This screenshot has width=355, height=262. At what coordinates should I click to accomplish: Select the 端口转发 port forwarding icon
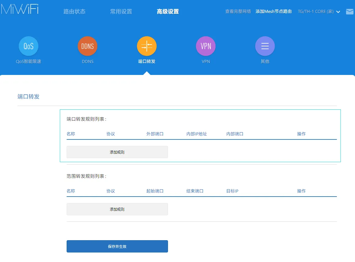pos(147,46)
